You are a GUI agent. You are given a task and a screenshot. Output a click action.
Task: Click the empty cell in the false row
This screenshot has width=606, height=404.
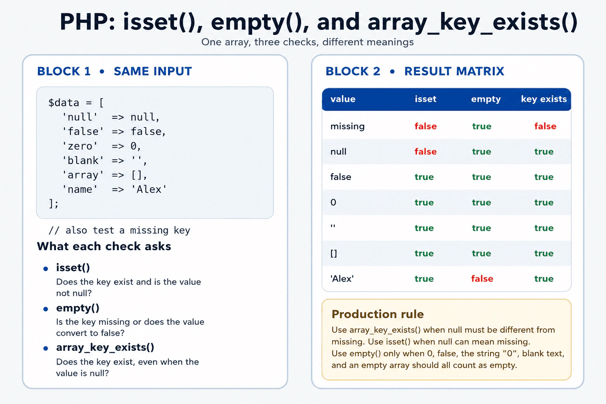coord(482,177)
